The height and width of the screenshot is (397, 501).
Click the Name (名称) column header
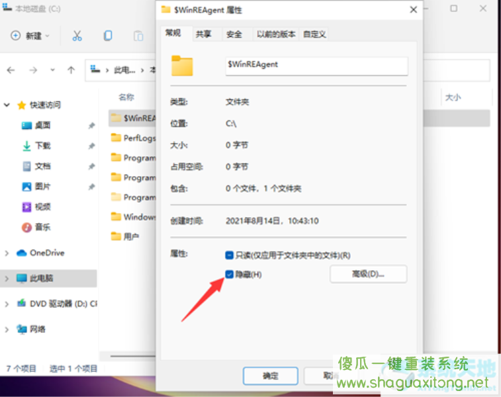click(x=126, y=97)
